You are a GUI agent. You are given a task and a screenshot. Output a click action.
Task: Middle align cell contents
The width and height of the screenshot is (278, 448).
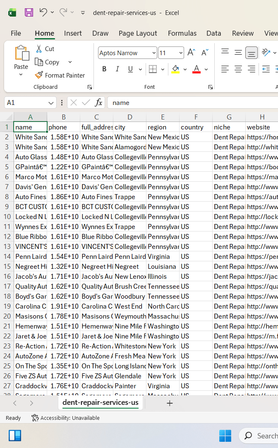pos(238,52)
